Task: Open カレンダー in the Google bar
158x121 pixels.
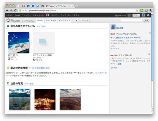Action: 26,15
